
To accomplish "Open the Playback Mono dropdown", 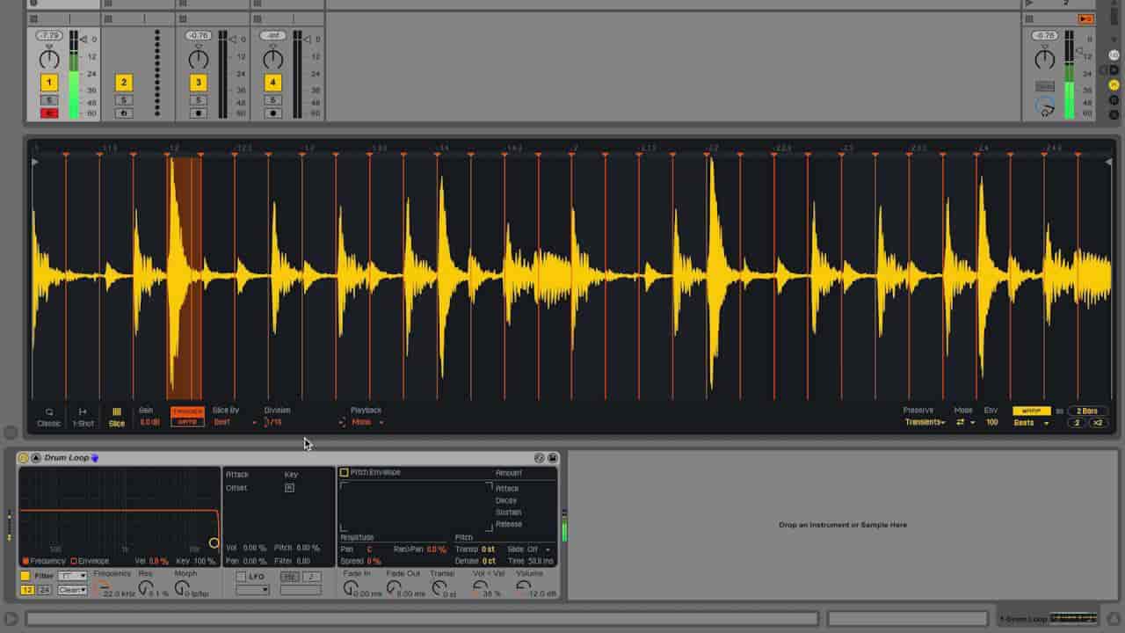I will [x=367, y=423].
